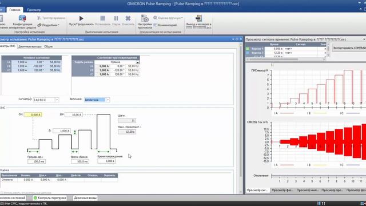
Task: Switch to the Просмотр ribbon tab
Action: click(34, 10)
